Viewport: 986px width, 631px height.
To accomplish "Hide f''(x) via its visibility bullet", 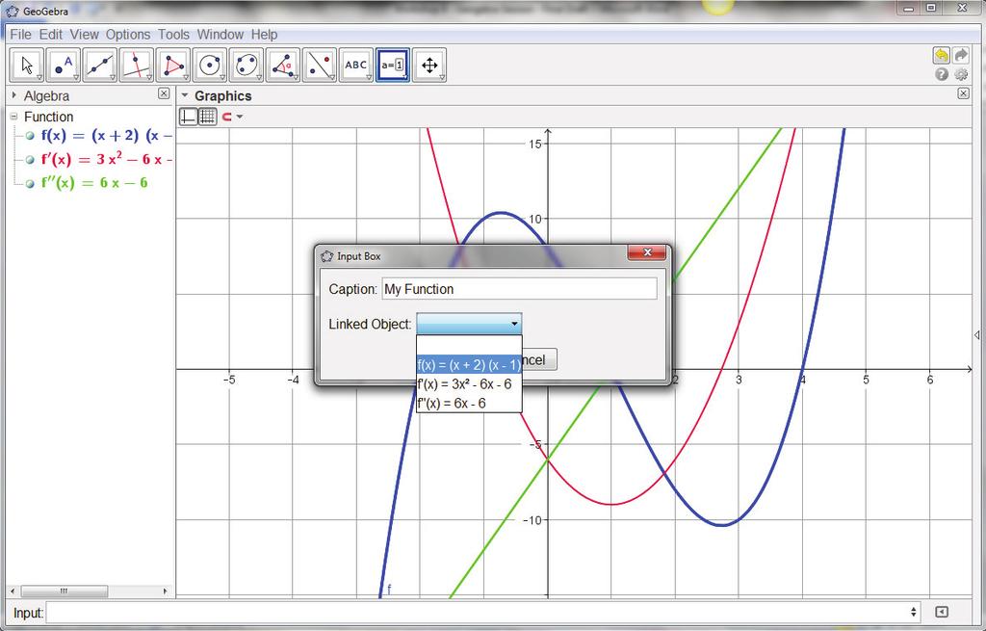I will [30, 184].
